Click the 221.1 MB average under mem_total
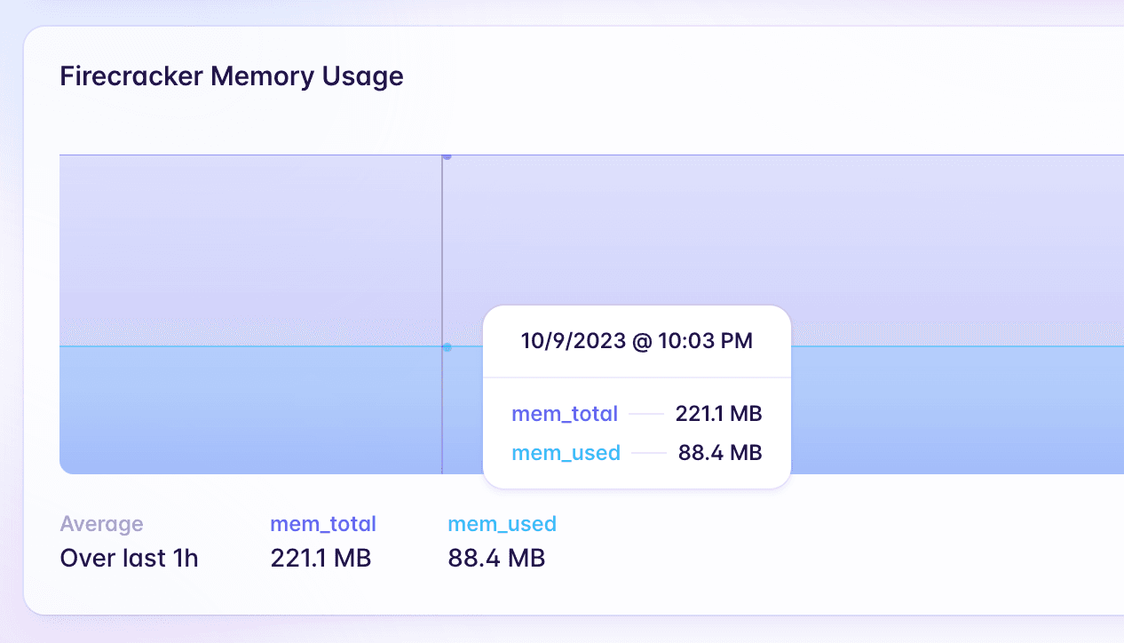The height and width of the screenshot is (643, 1124). click(321, 559)
